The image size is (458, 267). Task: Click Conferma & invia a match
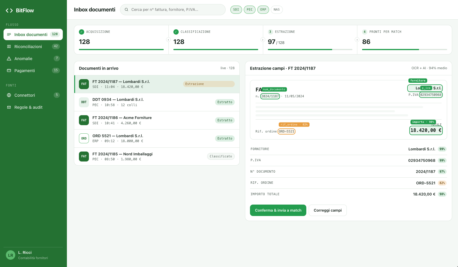coord(278,210)
